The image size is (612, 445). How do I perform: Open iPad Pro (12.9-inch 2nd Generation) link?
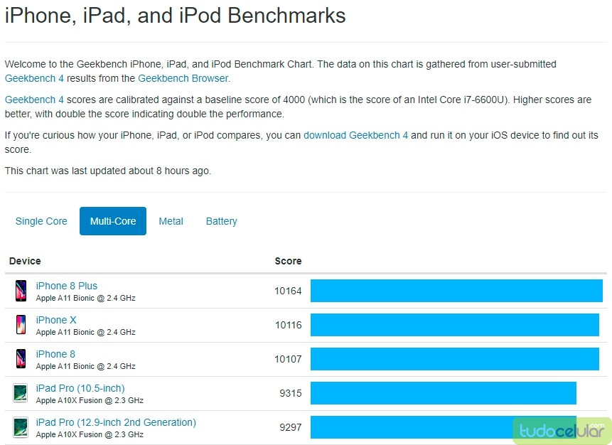116,422
